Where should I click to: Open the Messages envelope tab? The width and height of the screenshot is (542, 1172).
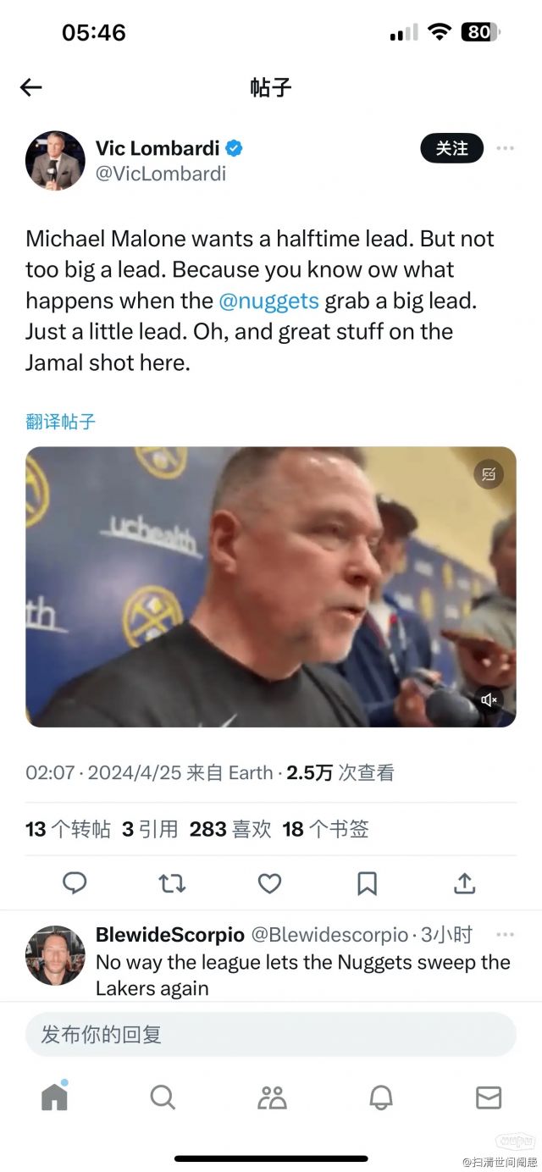[489, 1097]
